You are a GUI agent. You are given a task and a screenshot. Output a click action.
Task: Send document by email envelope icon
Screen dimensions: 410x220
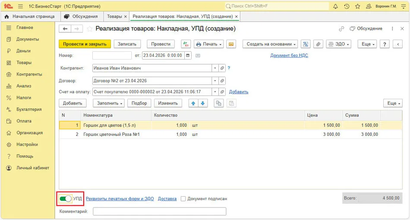pos(231,44)
